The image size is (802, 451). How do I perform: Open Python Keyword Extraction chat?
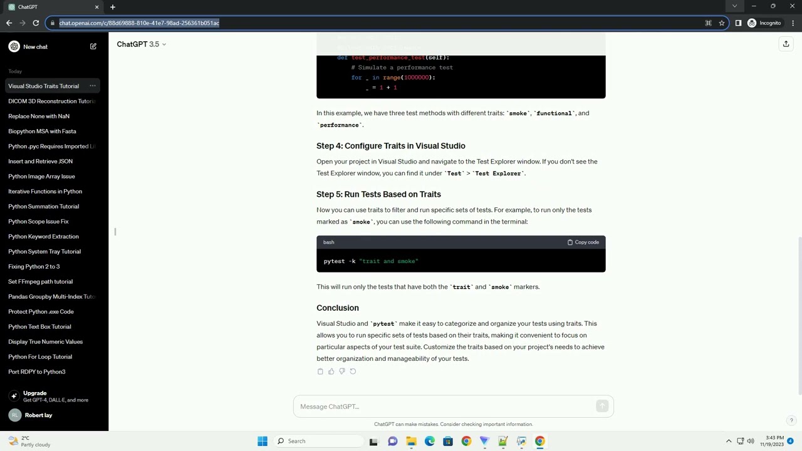click(51, 236)
